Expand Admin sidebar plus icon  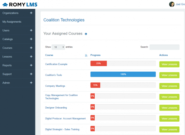point(31,83)
